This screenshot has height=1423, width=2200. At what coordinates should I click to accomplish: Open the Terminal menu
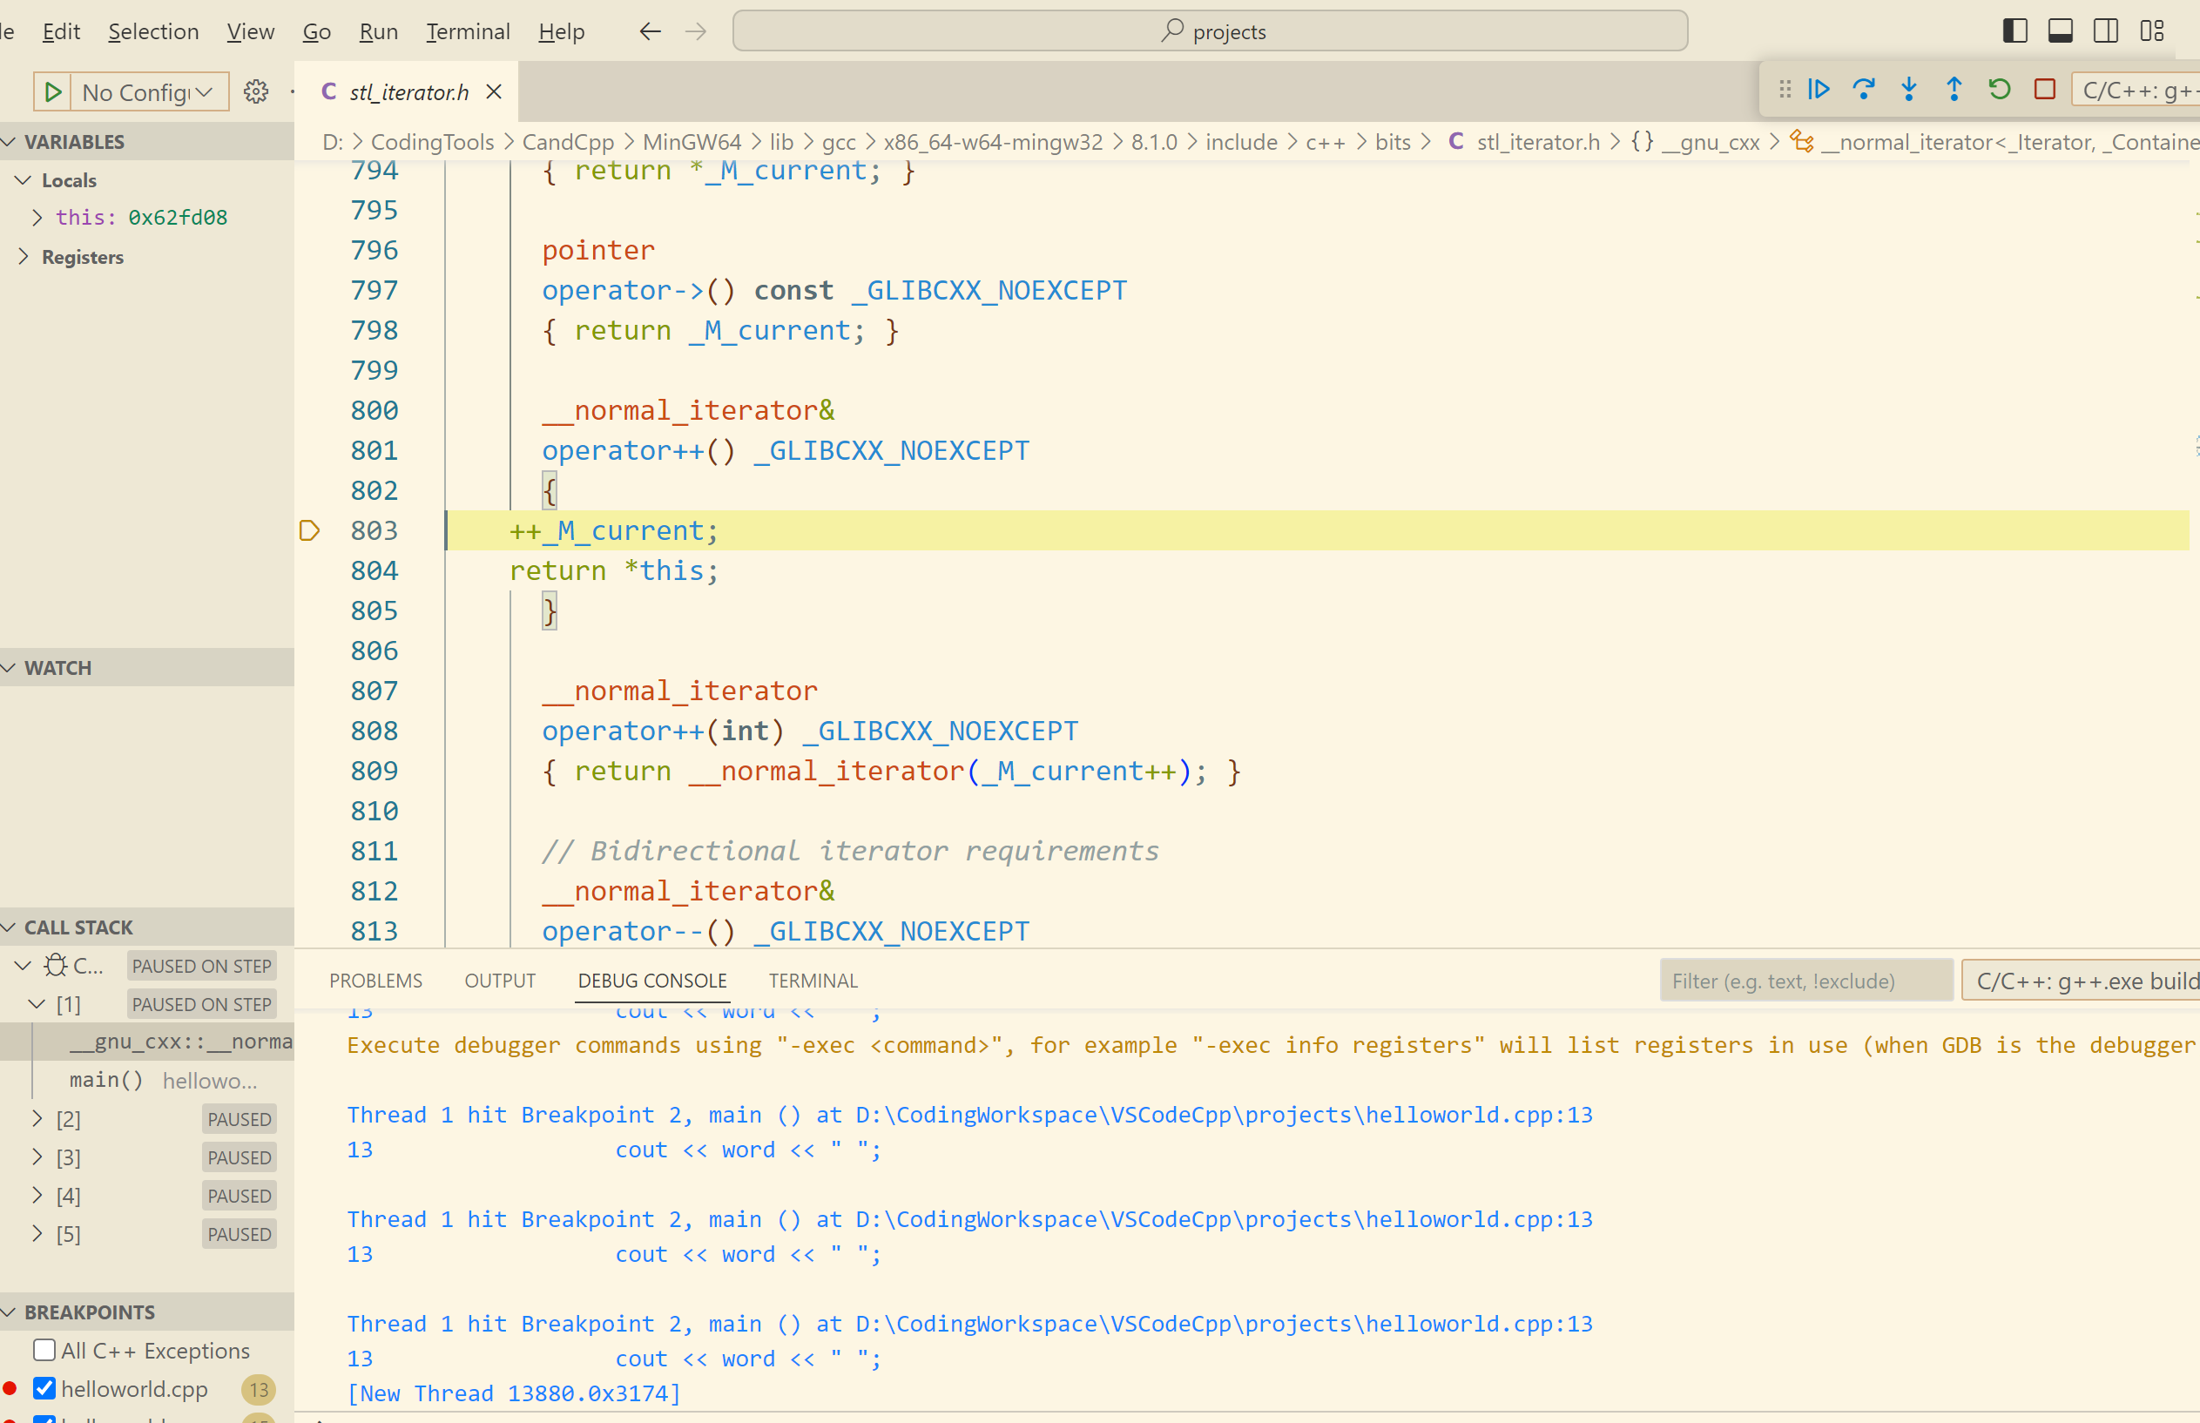[x=468, y=31]
